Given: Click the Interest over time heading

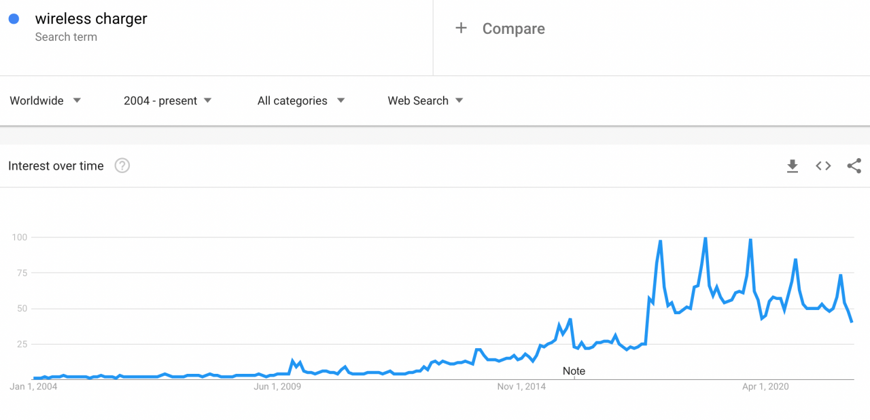Looking at the screenshot, I should [x=56, y=166].
